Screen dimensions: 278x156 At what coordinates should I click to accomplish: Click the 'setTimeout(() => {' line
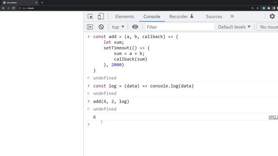click(126, 48)
